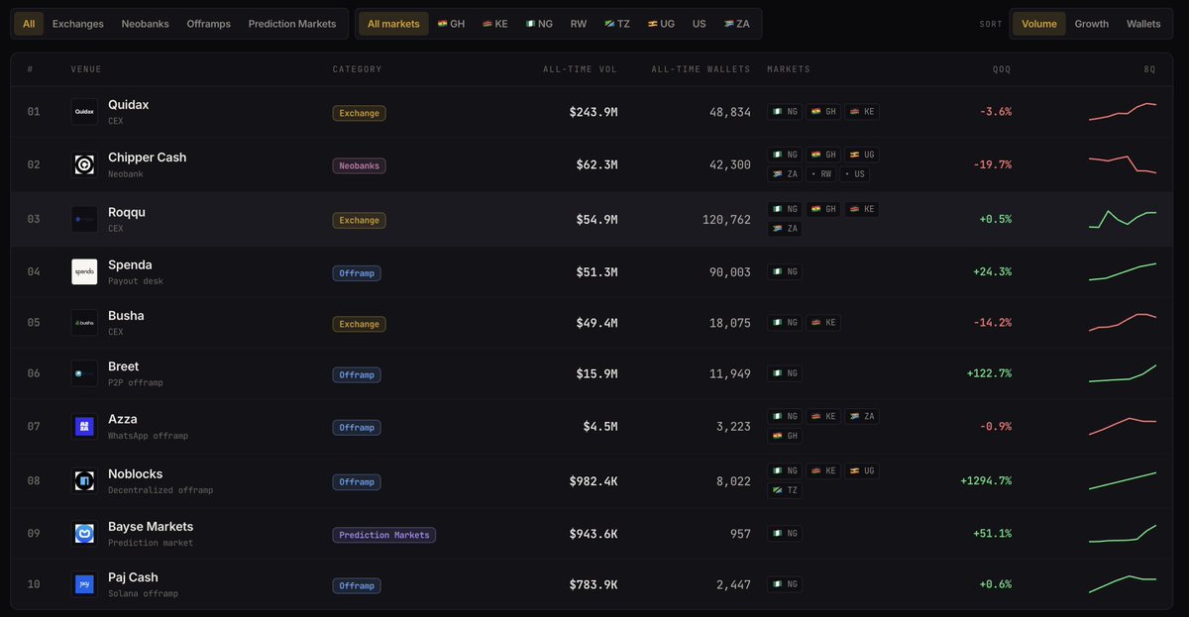Sort the table by Wallets
Screen dimensions: 1189x617
1143,24
